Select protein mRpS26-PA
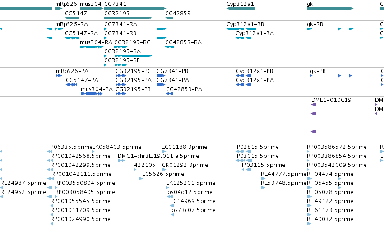Screen dimensions: 384x226 point(59,76)
